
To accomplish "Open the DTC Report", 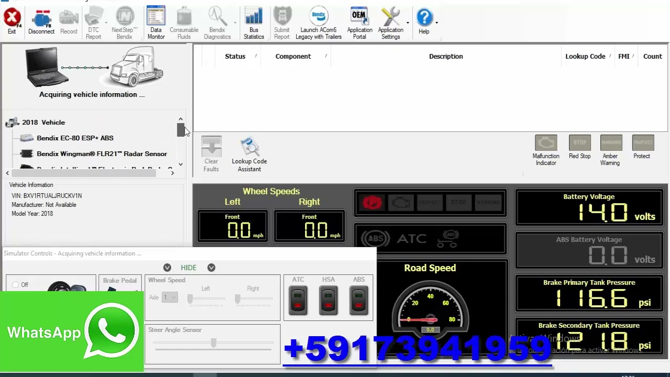I will click(x=93, y=23).
